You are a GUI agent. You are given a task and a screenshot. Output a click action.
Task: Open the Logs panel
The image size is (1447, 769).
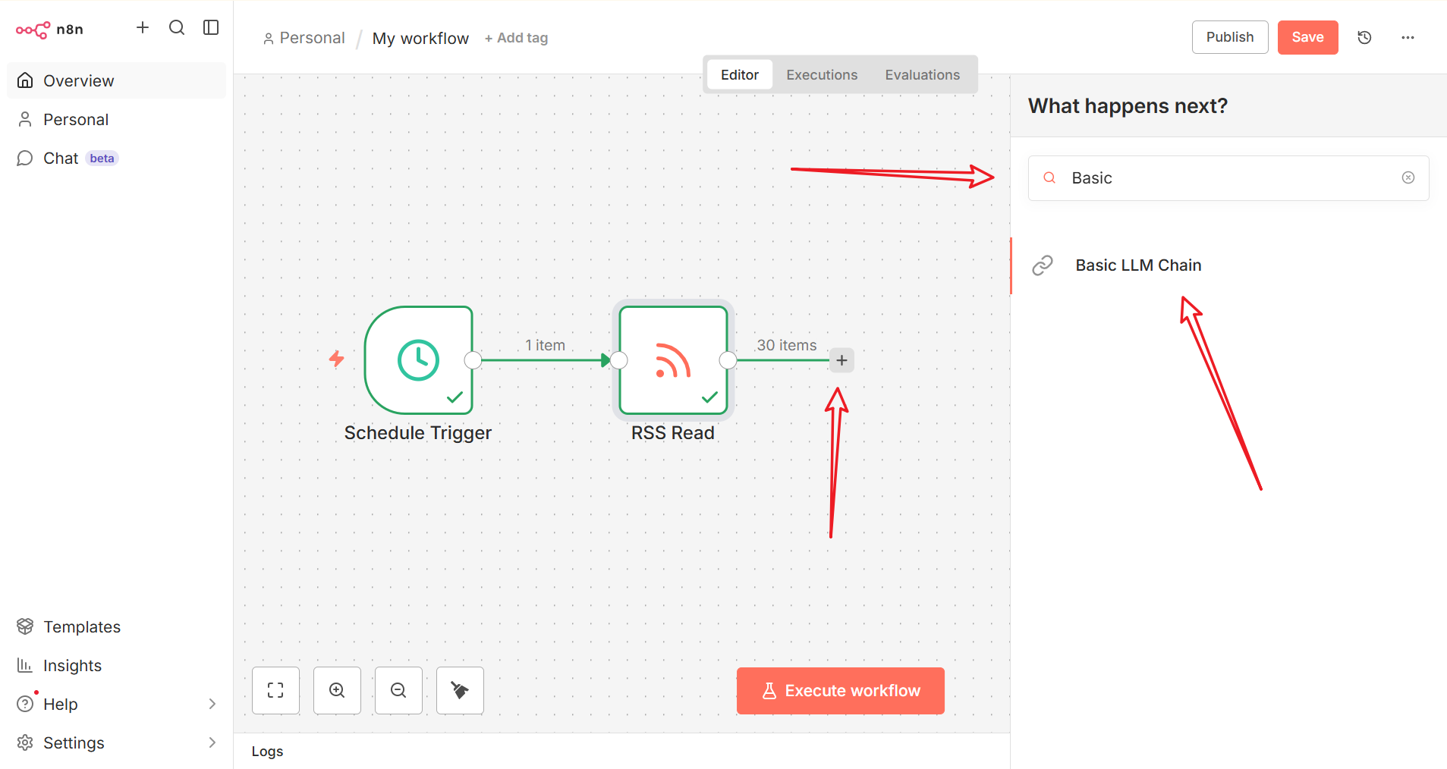267,751
